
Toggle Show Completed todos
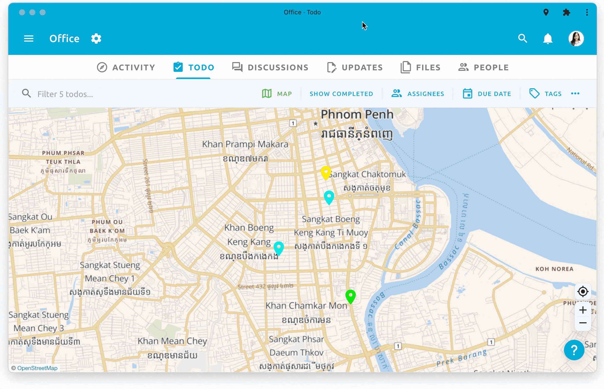(x=341, y=94)
